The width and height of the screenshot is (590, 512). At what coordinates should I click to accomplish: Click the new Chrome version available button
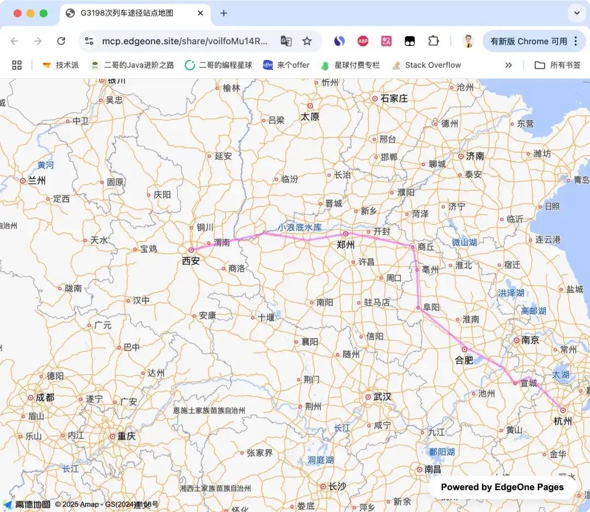click(529, 41)
